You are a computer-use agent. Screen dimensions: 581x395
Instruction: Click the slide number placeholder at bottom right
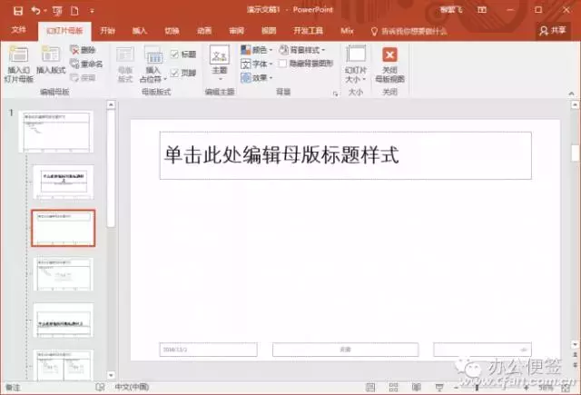[x=482, y=350]
